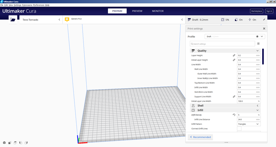Click link icon next to Support Line Width

[x=234, y=97]
